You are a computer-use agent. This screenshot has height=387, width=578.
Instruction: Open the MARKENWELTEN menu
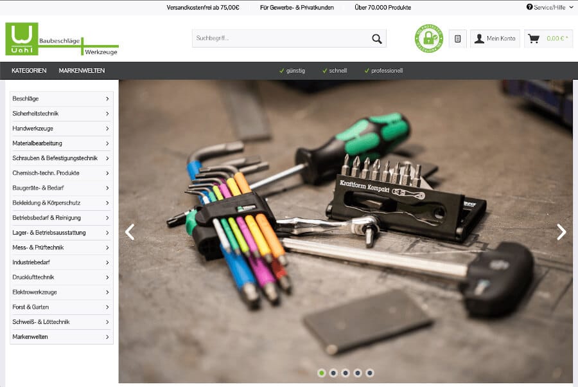82,71
